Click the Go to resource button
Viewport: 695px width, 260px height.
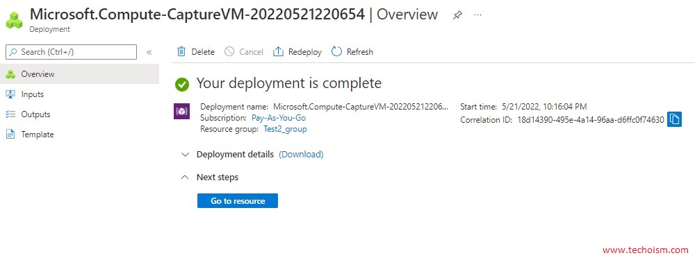pos(238,201)
